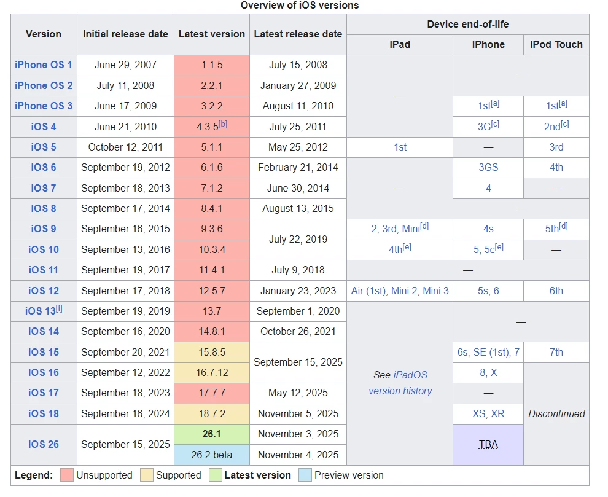Click the iPod Touch 6th link

pyautogui.click(x=556, y=291)
